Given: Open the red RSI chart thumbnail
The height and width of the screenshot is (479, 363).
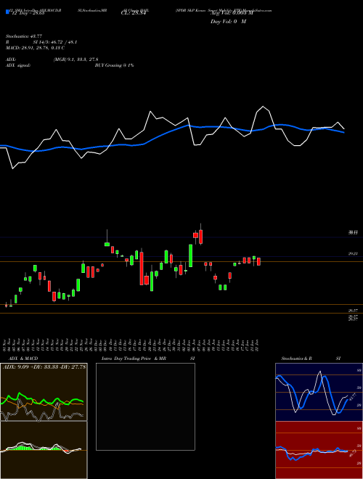Looking at the screenshot, I should (x=319, y=450).
